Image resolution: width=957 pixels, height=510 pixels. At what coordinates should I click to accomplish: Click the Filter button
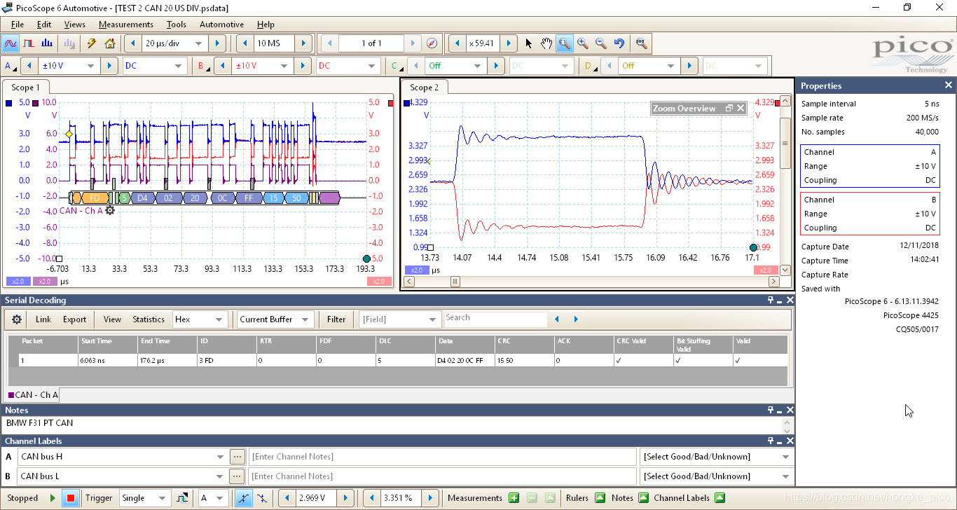point(336,319)
